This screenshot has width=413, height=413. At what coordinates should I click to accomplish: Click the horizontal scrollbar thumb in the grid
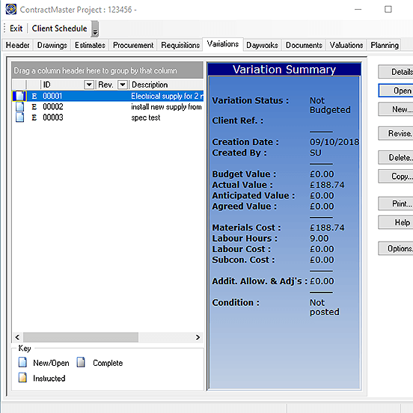(81, 337)
